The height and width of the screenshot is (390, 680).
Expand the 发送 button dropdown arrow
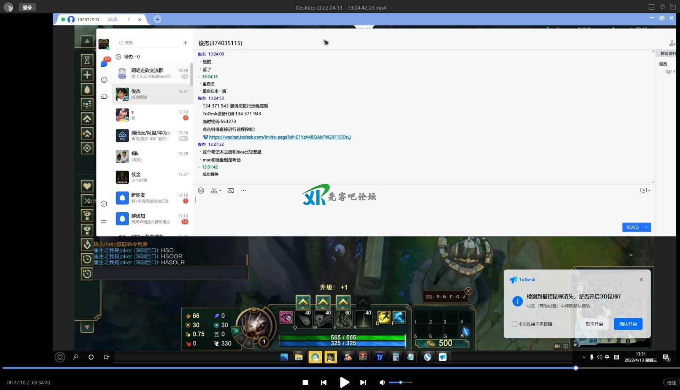coord(647,227)
